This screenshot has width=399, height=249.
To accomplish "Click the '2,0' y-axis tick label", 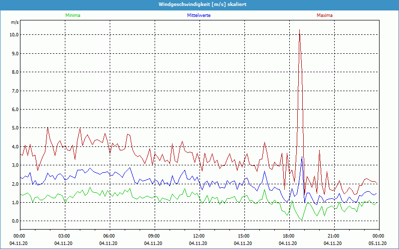I will [15, 184].
